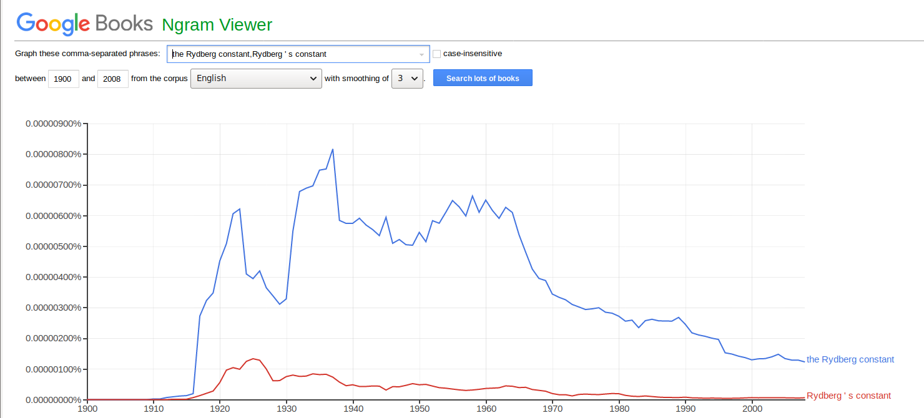The height and width of the screenshot is (418, 924).
Task: Click the end year 2008 field
Action: click(113, 79)
